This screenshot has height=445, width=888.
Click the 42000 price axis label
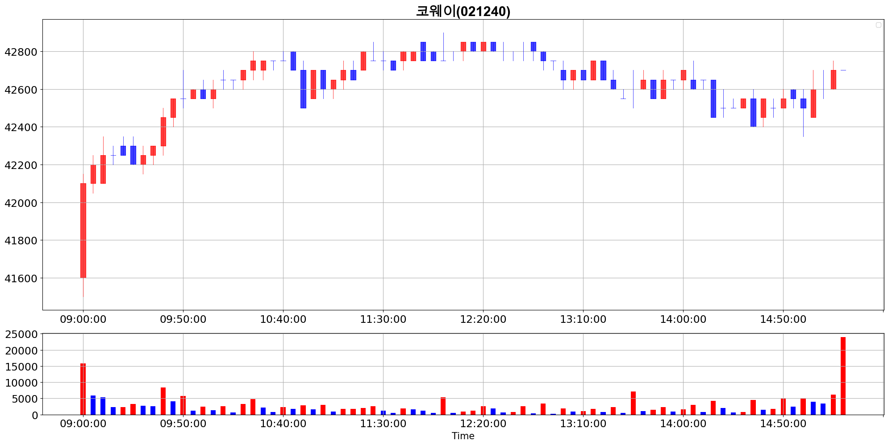click(21, 203)
